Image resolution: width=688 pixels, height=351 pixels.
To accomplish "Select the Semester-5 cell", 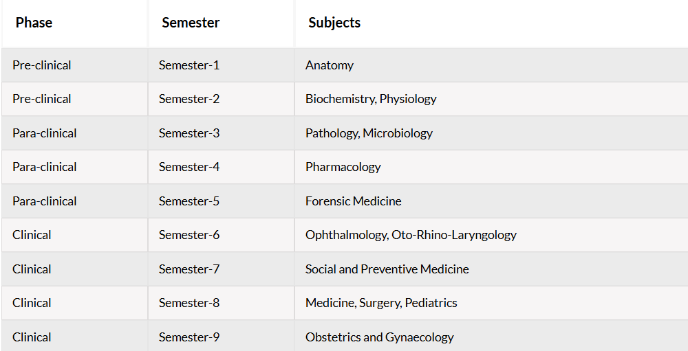I will click(x=221, y=201).
